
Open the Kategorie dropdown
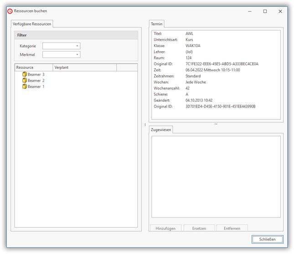click(77, 46)
